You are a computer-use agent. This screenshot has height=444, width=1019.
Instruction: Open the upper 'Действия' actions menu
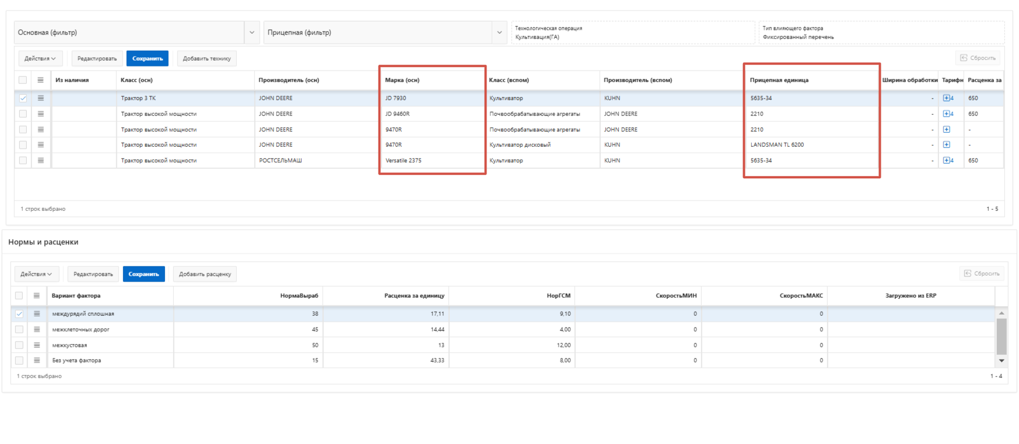point(40,58)
